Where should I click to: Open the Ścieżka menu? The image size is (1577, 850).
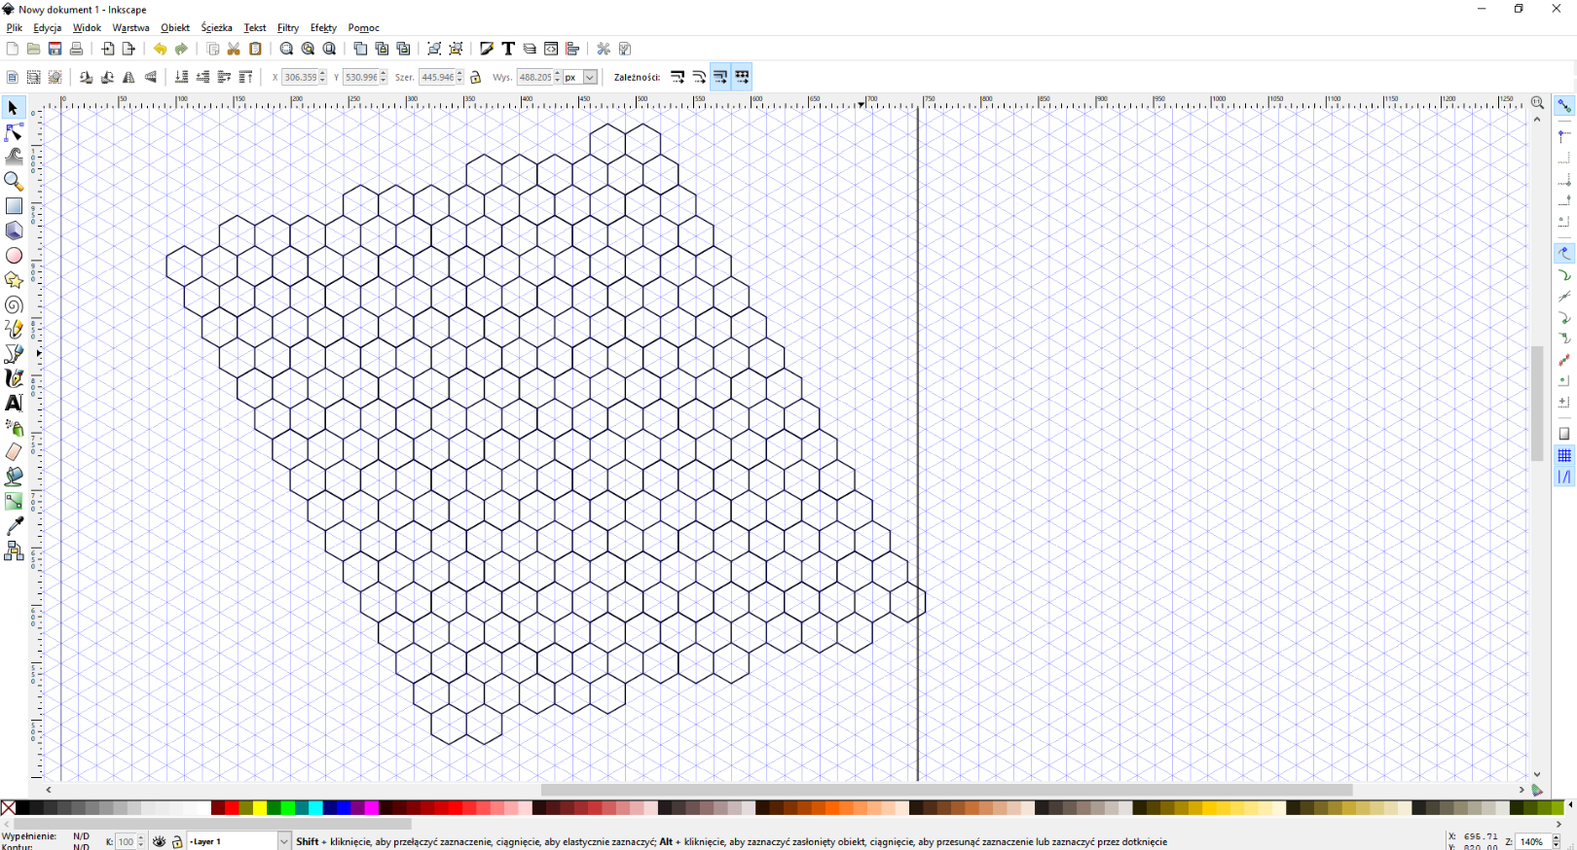tap(216, 28)
